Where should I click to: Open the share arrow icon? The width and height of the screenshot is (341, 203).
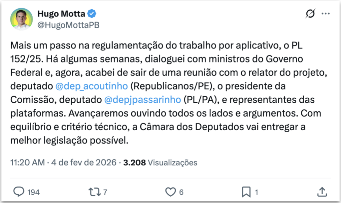tap(322, 191)
